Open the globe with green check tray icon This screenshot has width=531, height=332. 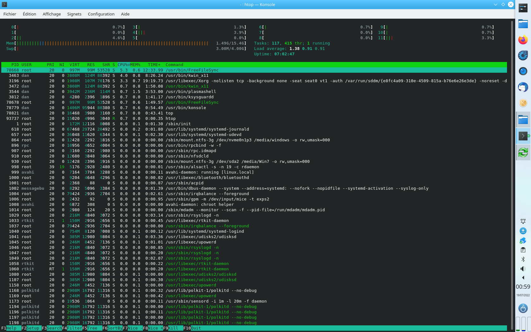tap(523, 240)
